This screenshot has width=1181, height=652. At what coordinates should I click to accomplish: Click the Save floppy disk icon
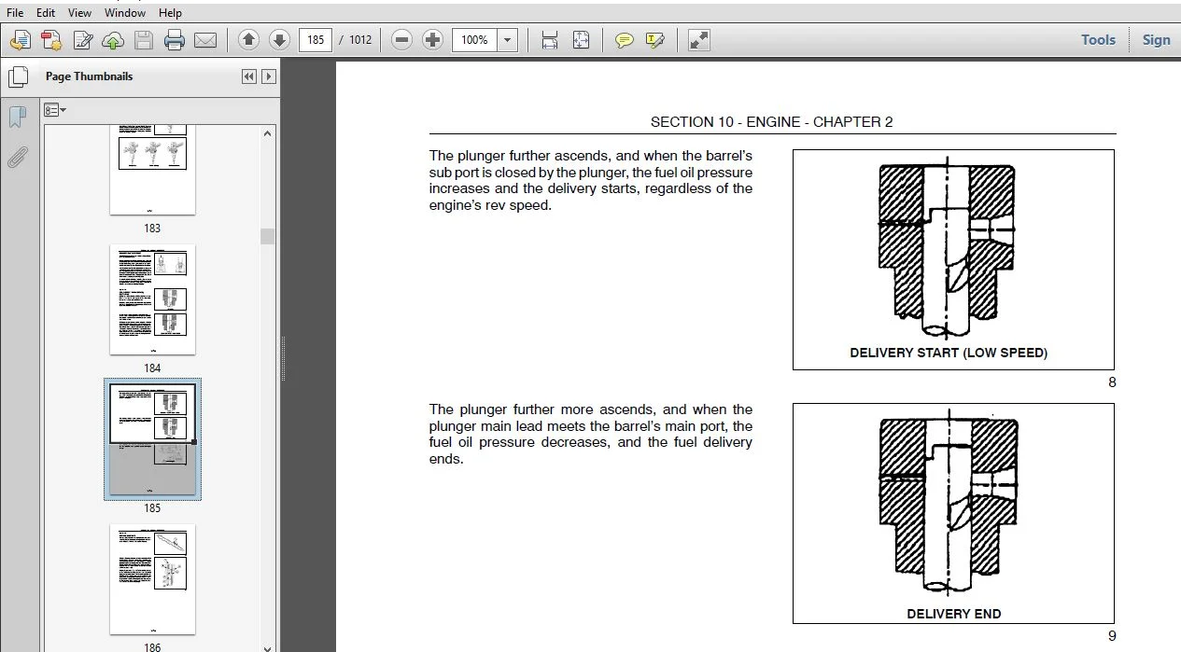[x=143, y=40]
